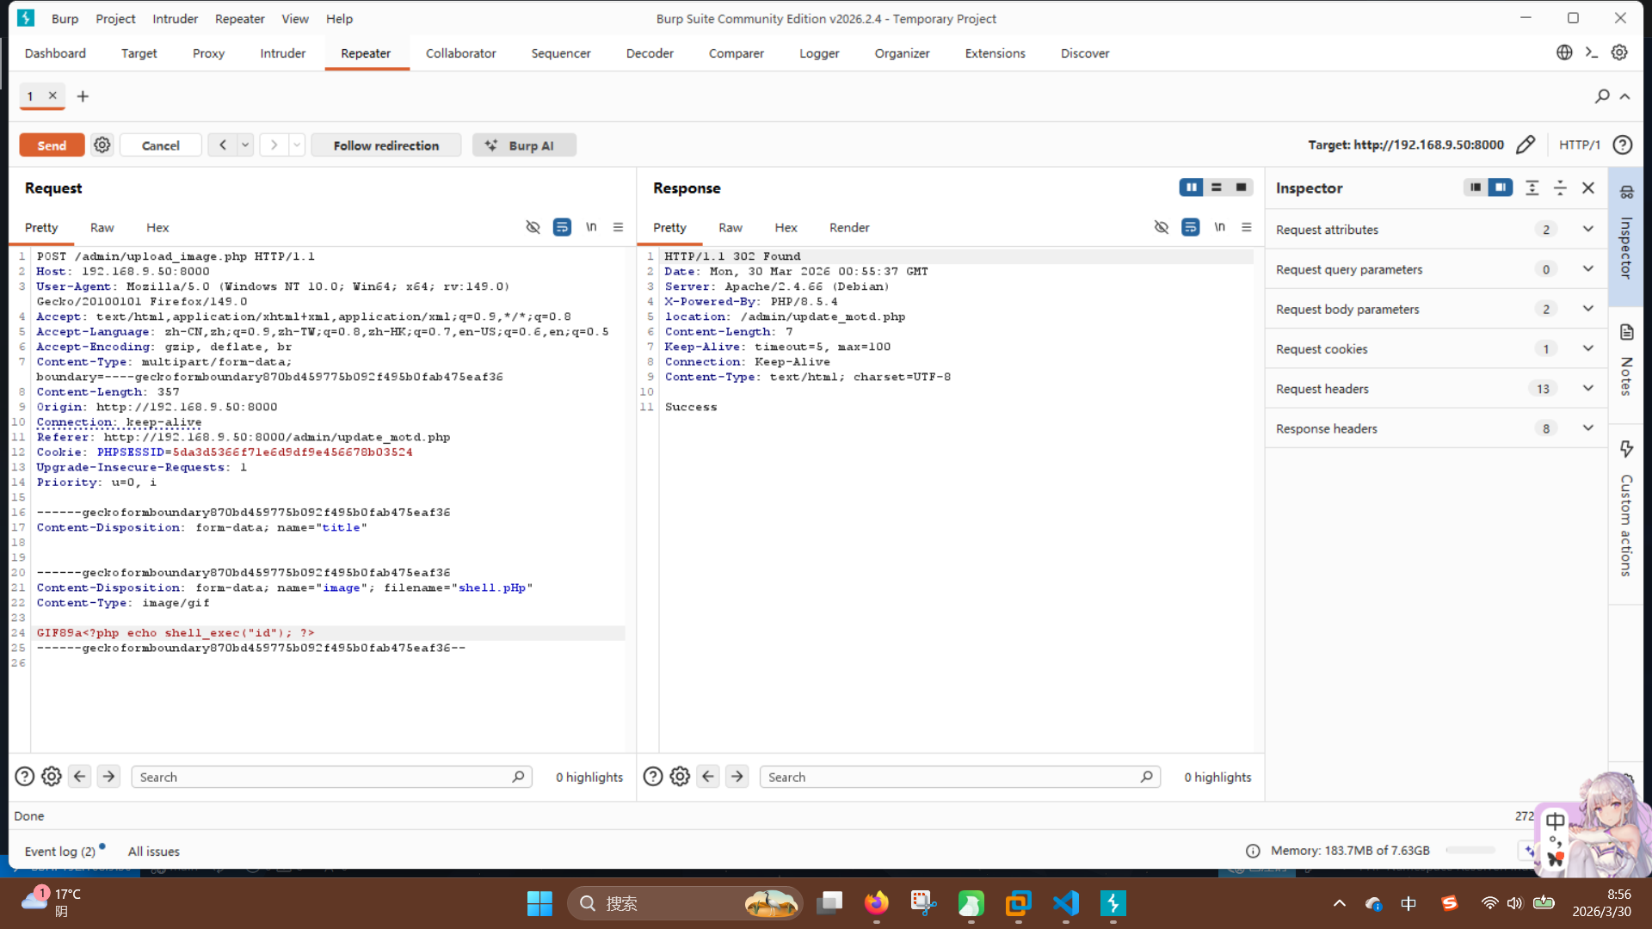Toggle show newline characters in Request
Image resolution: width=1652 pixels, height=929 pixels.
click(x=591, y=227)
